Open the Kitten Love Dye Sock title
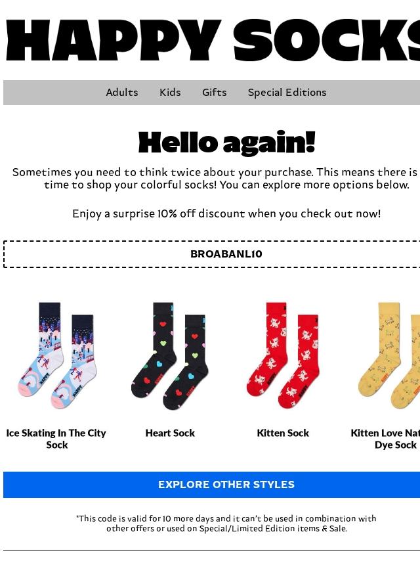 385,439
